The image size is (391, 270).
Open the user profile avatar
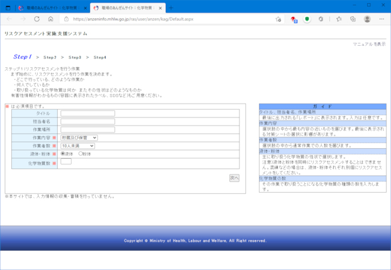tap(367, 19)
